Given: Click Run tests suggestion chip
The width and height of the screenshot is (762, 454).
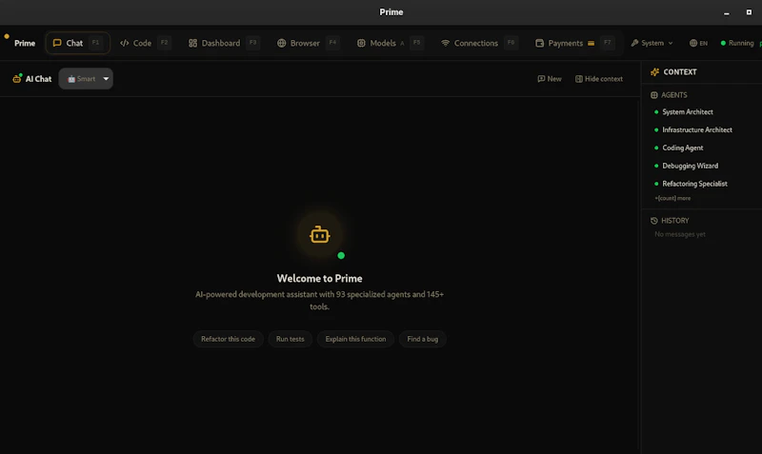Looking at the screenshot, I should pyautogui.click(x=291, y=339).
